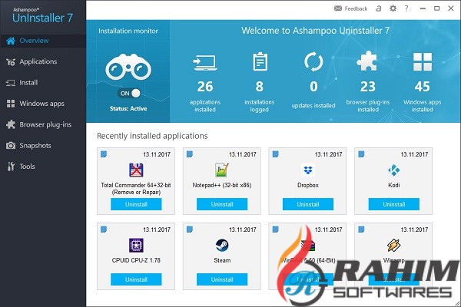Click the Kodi application name
The width and height of the screenshot is (461, 307).
393,186
